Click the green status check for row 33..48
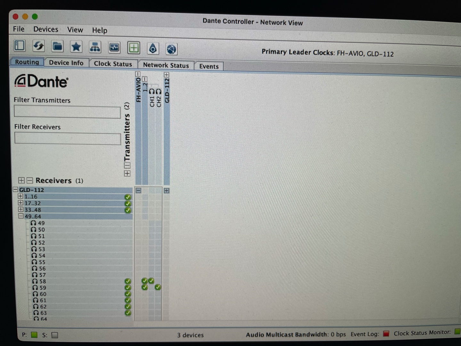 click(128, 210)
